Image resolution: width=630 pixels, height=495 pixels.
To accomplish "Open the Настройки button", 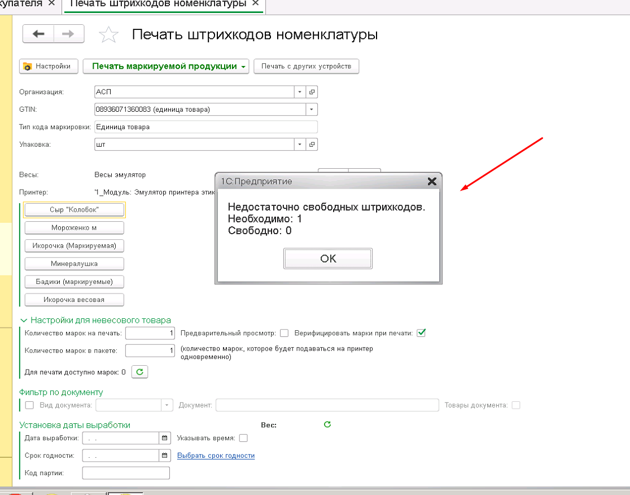I will point(48,67).
